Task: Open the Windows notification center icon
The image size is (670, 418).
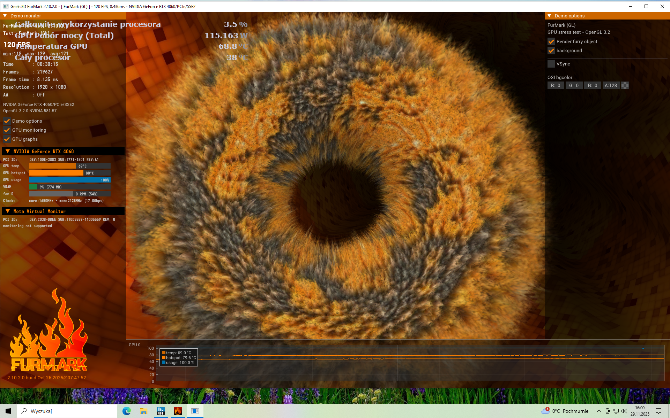Action: [x=658, y=411]
